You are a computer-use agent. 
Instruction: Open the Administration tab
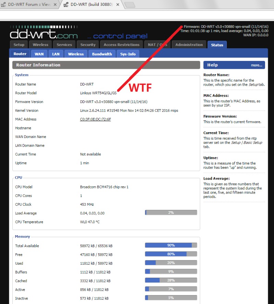(189, 45)
